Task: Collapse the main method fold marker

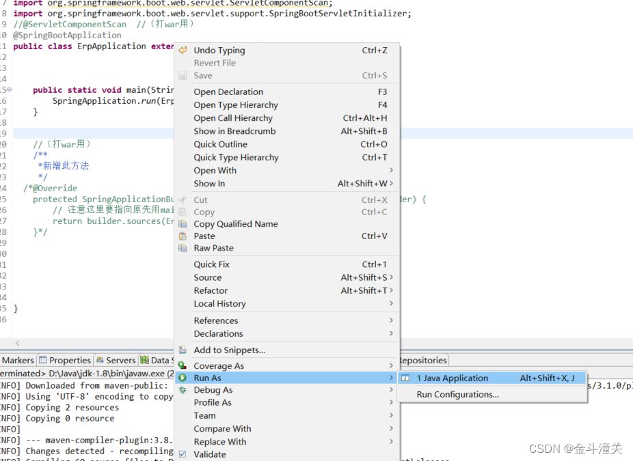Action: click(x=10, y=89)
